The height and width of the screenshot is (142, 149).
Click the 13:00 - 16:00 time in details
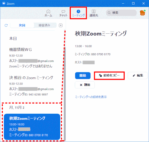coord(83,46)
